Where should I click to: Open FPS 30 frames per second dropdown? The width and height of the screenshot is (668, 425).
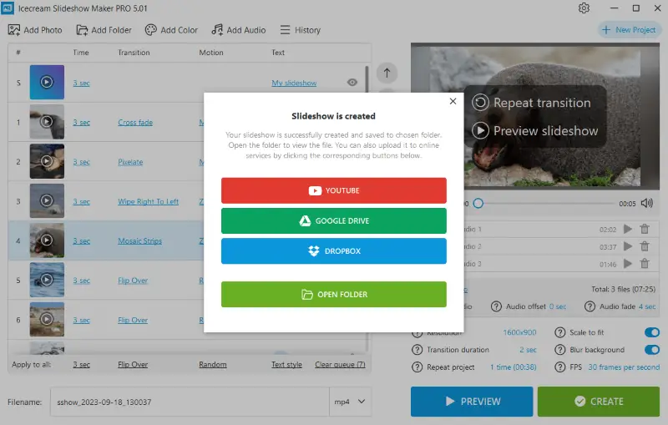(x=623, y=367)
